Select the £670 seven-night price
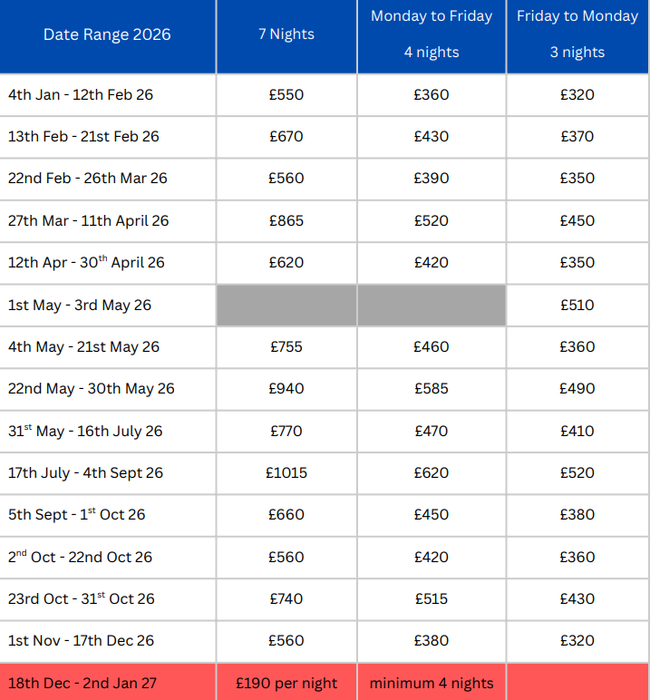650x700 pixels. [286, 136]
